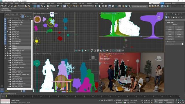Toggle the Auto Key button
The image size is (185, 104).
click(x=160, y=100)
